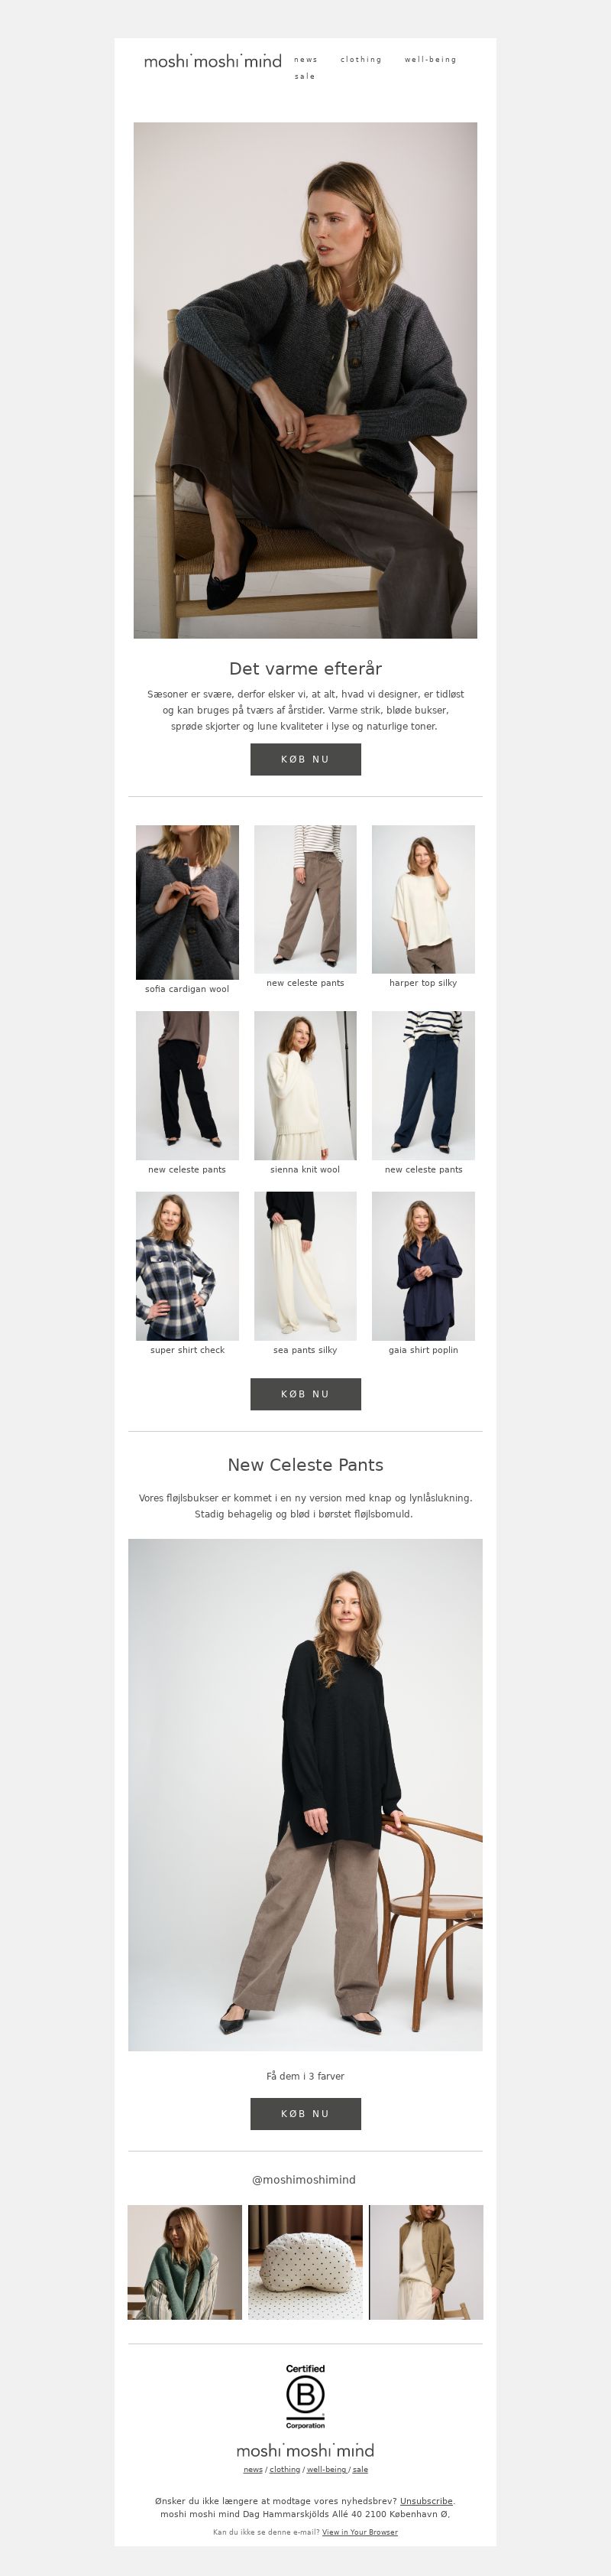Open the polka dot pillow Instagram photo
The width and height of the screenshot is (611, 2576).
[305, 2262]
